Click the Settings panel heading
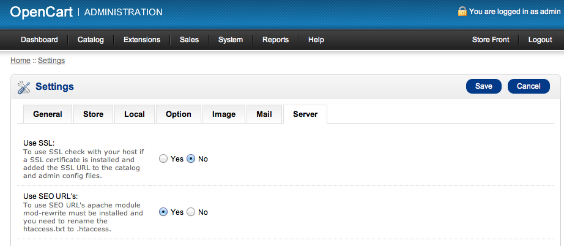 click(x=54, y=86)
